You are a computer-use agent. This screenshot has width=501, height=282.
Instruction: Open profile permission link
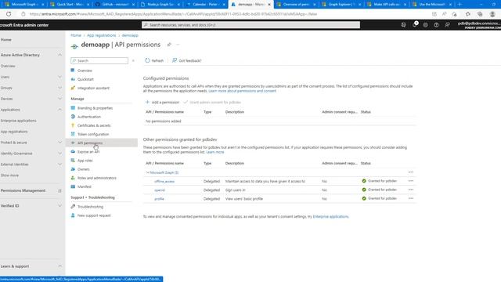[159, 199]
